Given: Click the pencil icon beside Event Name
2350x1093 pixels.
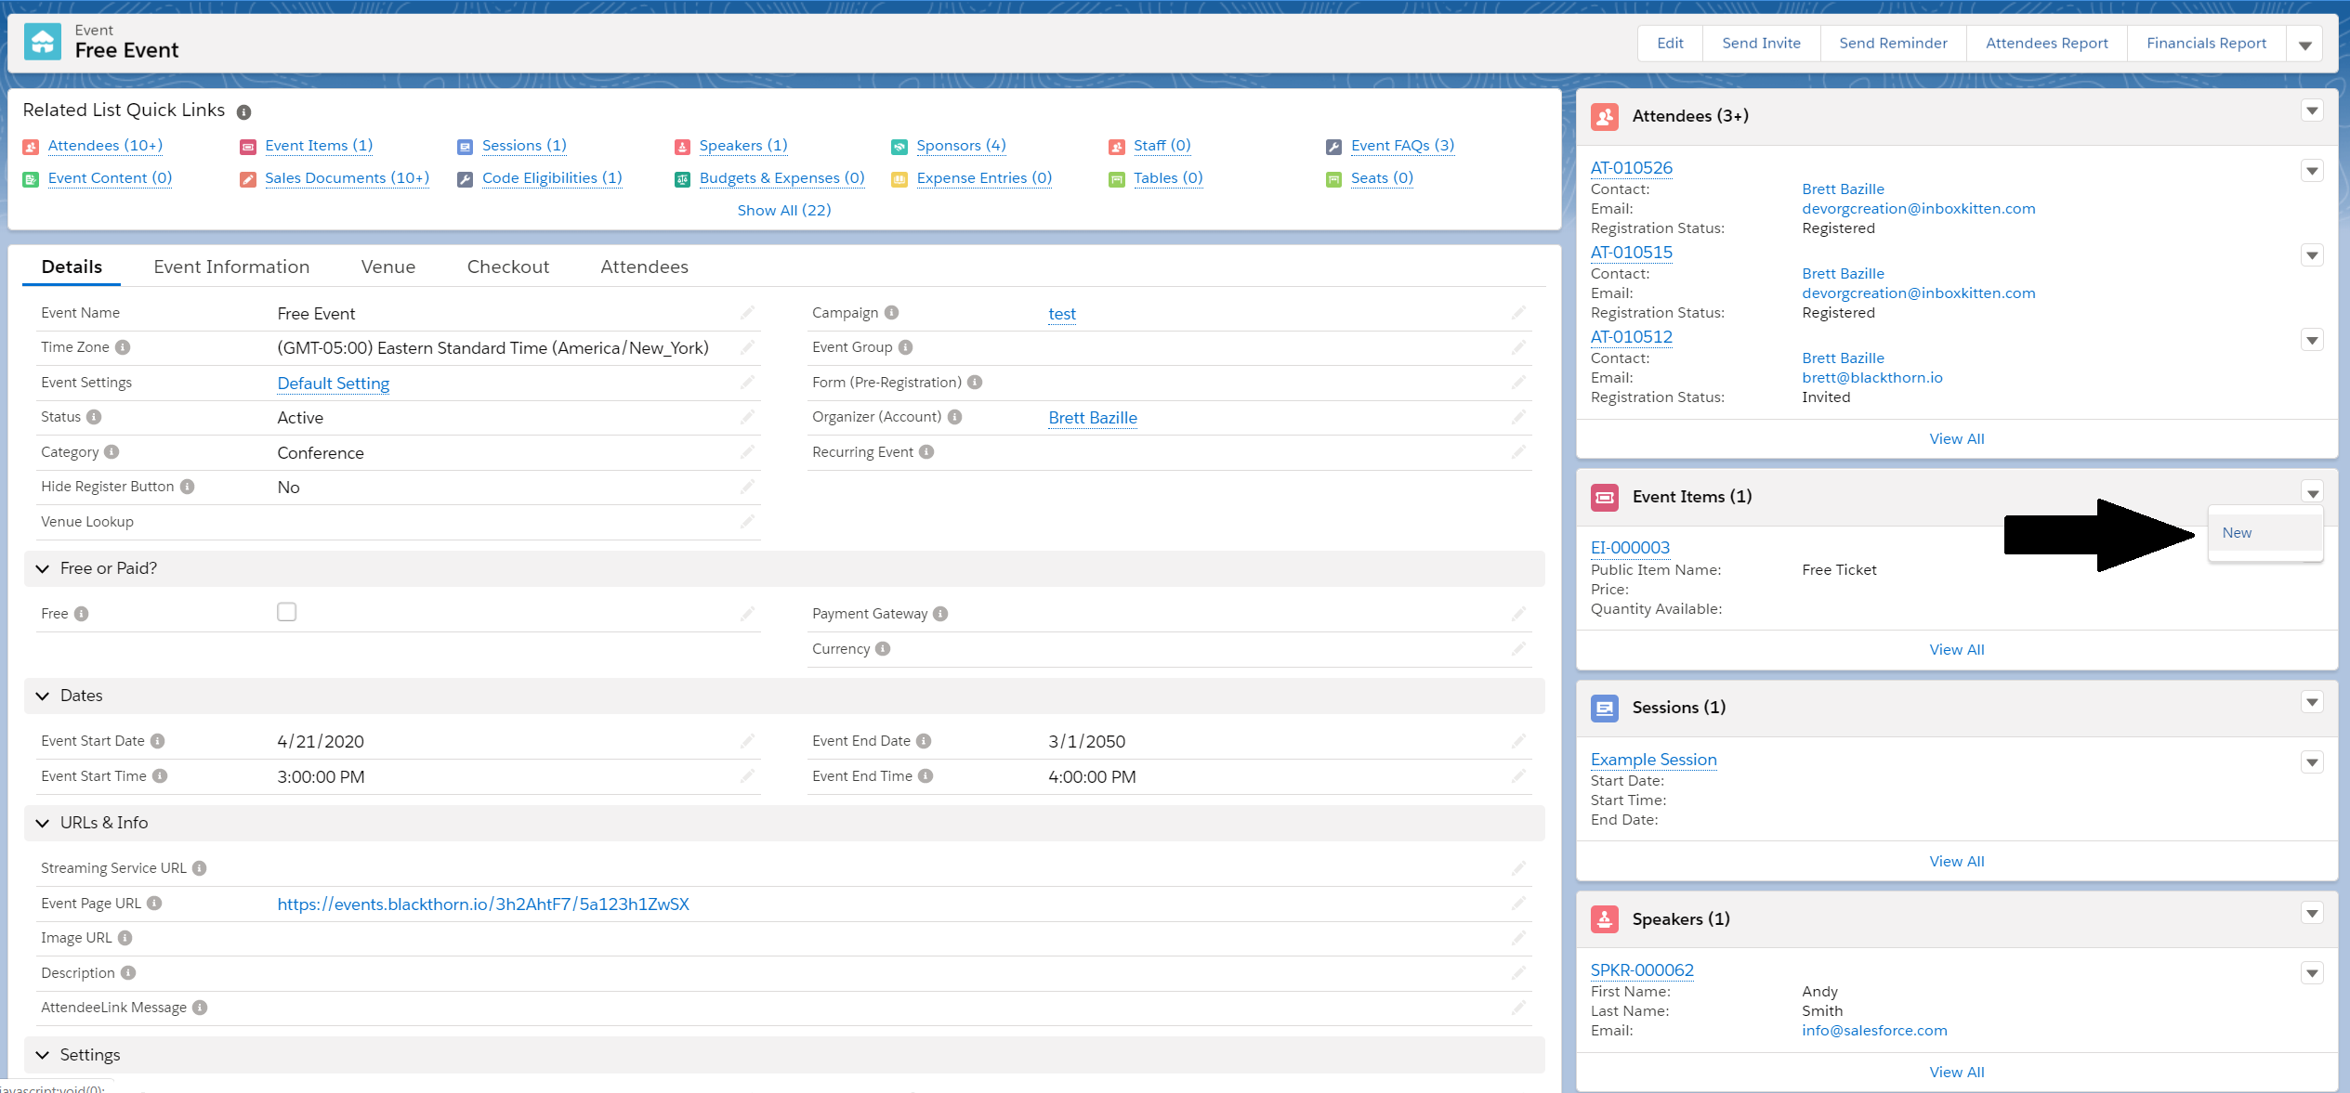Looking at the screenshot, I should [747, 313].
